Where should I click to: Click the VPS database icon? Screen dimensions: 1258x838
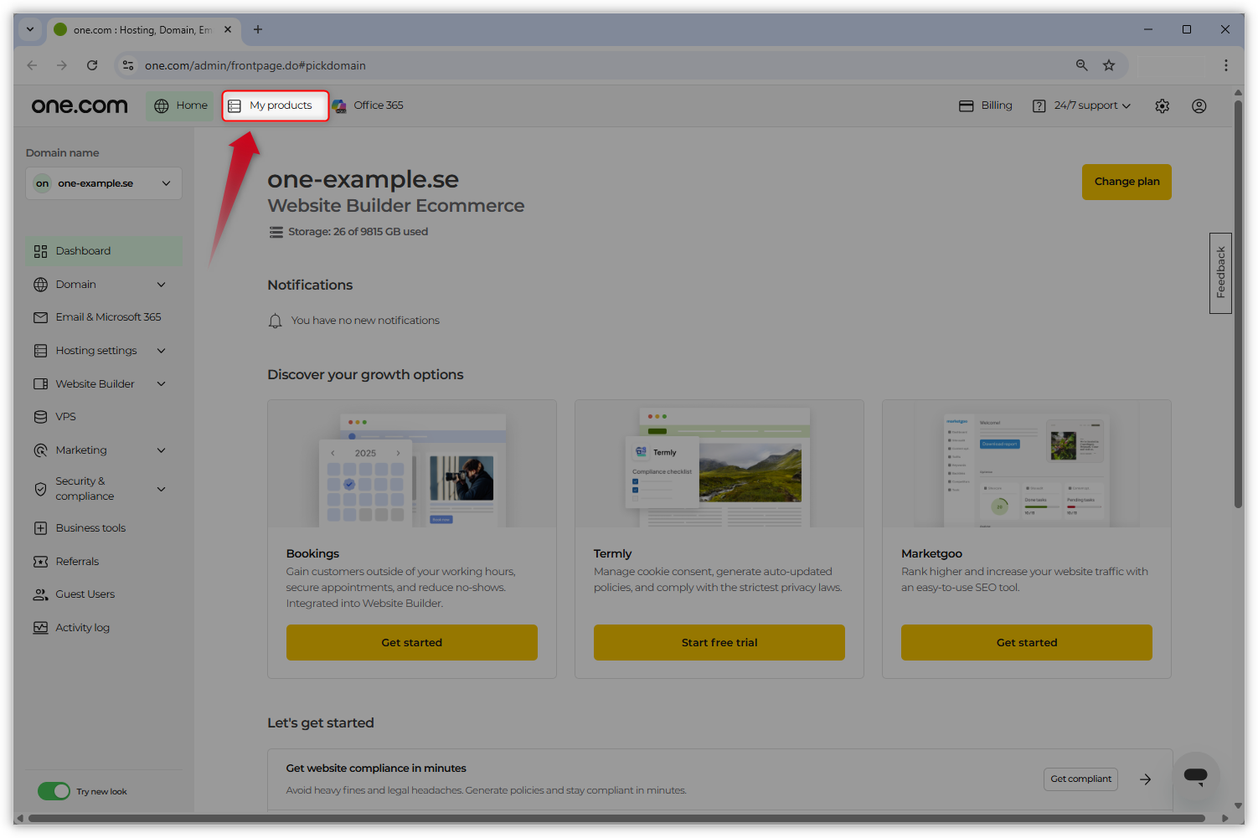click(x=40, y=417)
